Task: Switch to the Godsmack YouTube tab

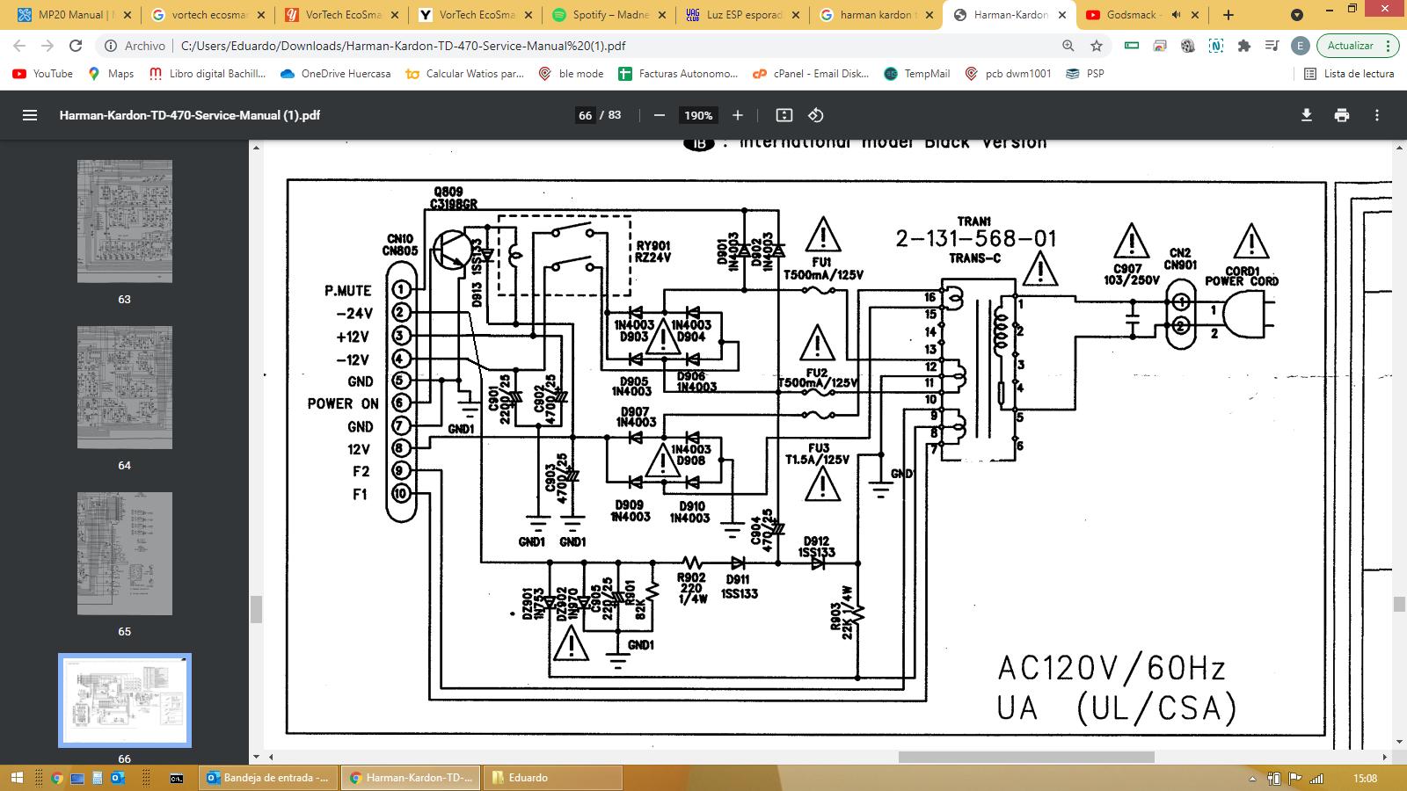Action: [x=1140, y=15]
